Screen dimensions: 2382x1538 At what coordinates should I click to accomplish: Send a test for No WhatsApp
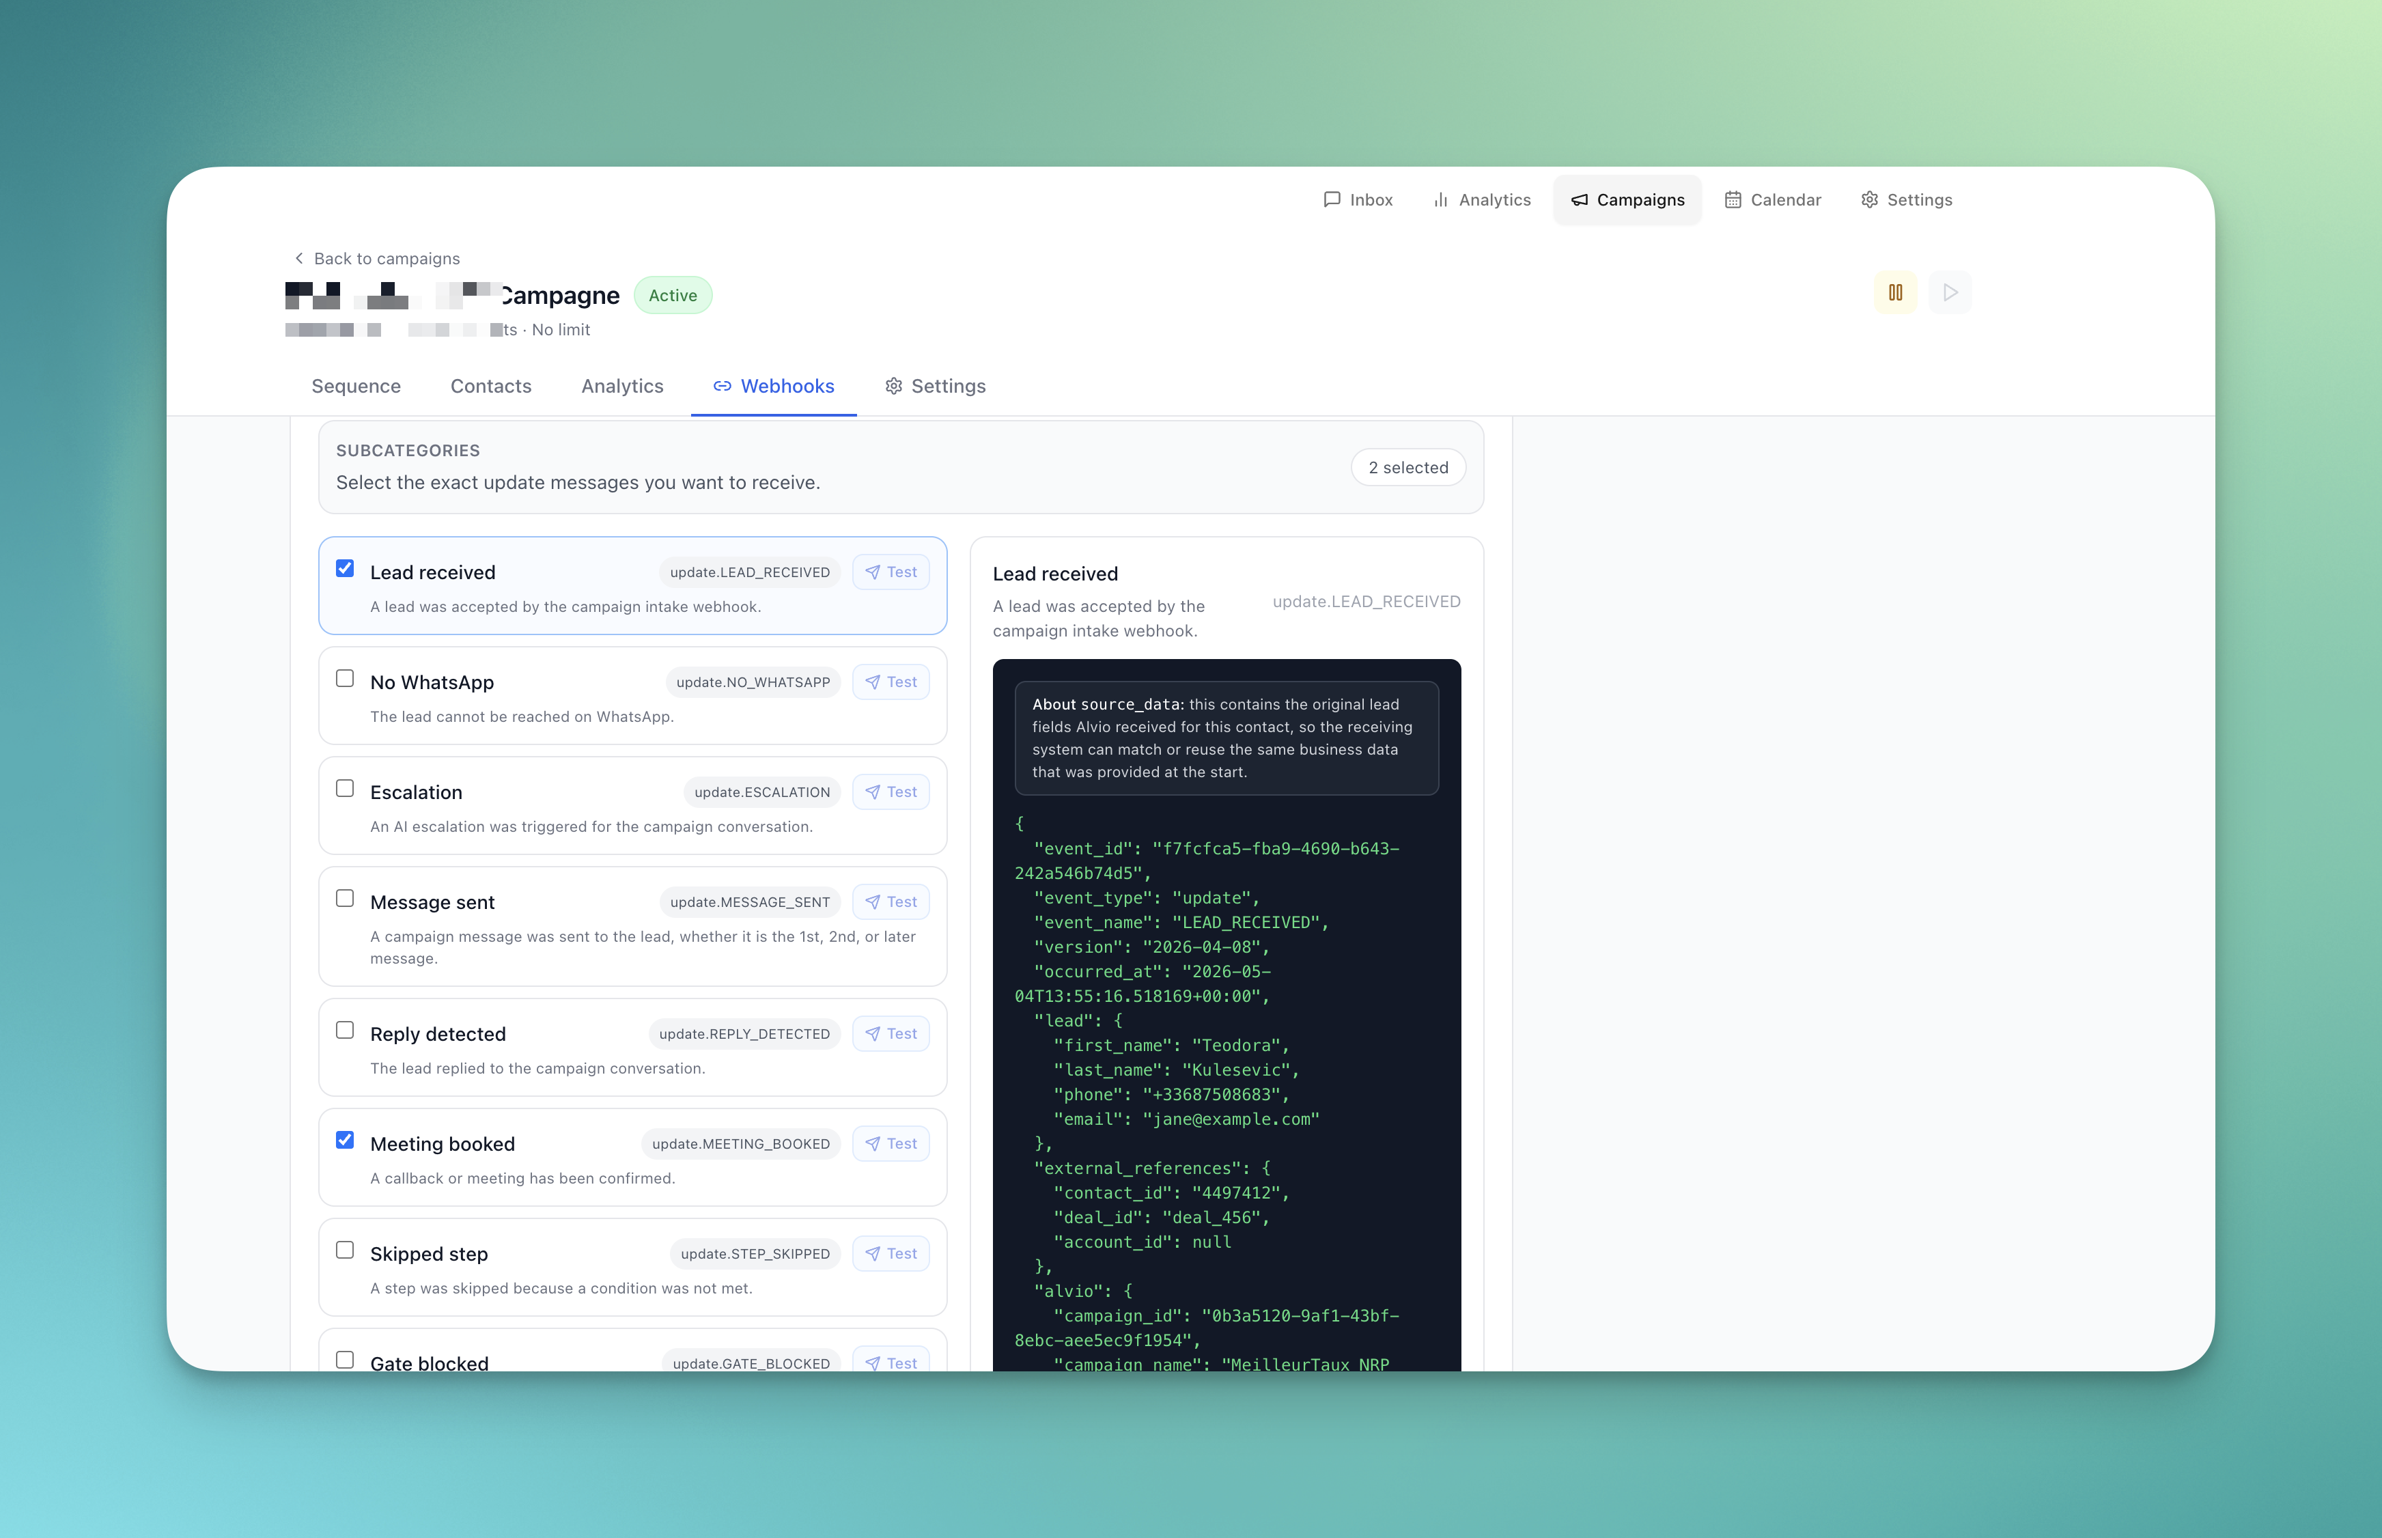tap(891, 682)
